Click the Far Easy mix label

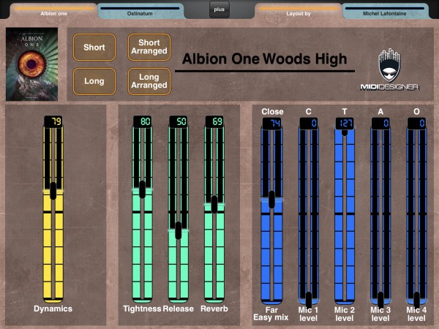[271, 314]
